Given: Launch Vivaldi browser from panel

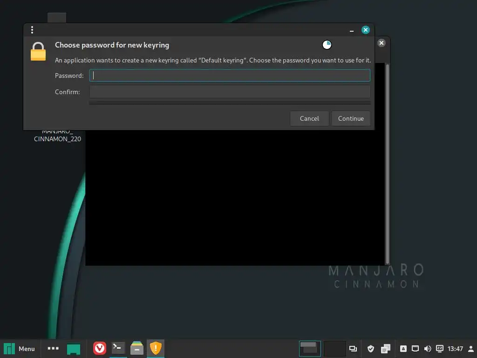Looking at the screenshot, I should (100, 348).
